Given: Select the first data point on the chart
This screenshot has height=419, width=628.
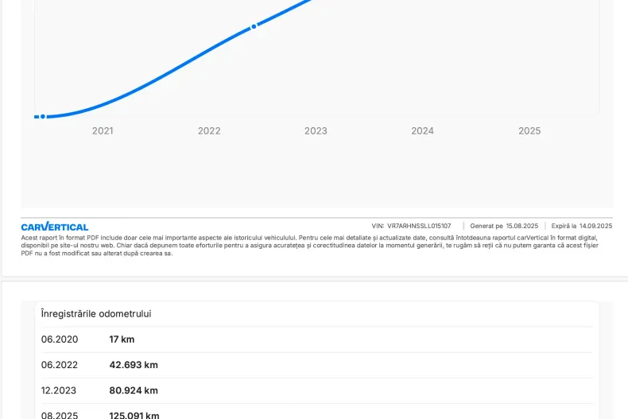Looking at the screenshot, I should [43, 116].
